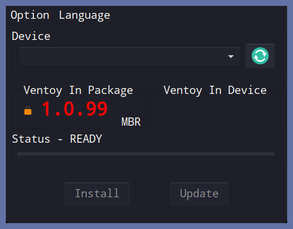This screenshot has height=229, width=293.
Task: Expand the Device dropdown arrow
Action: (231, 56)
